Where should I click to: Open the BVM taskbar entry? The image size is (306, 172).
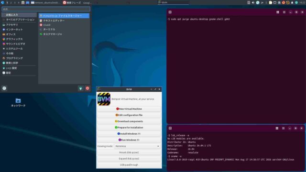tap(173, 2)
